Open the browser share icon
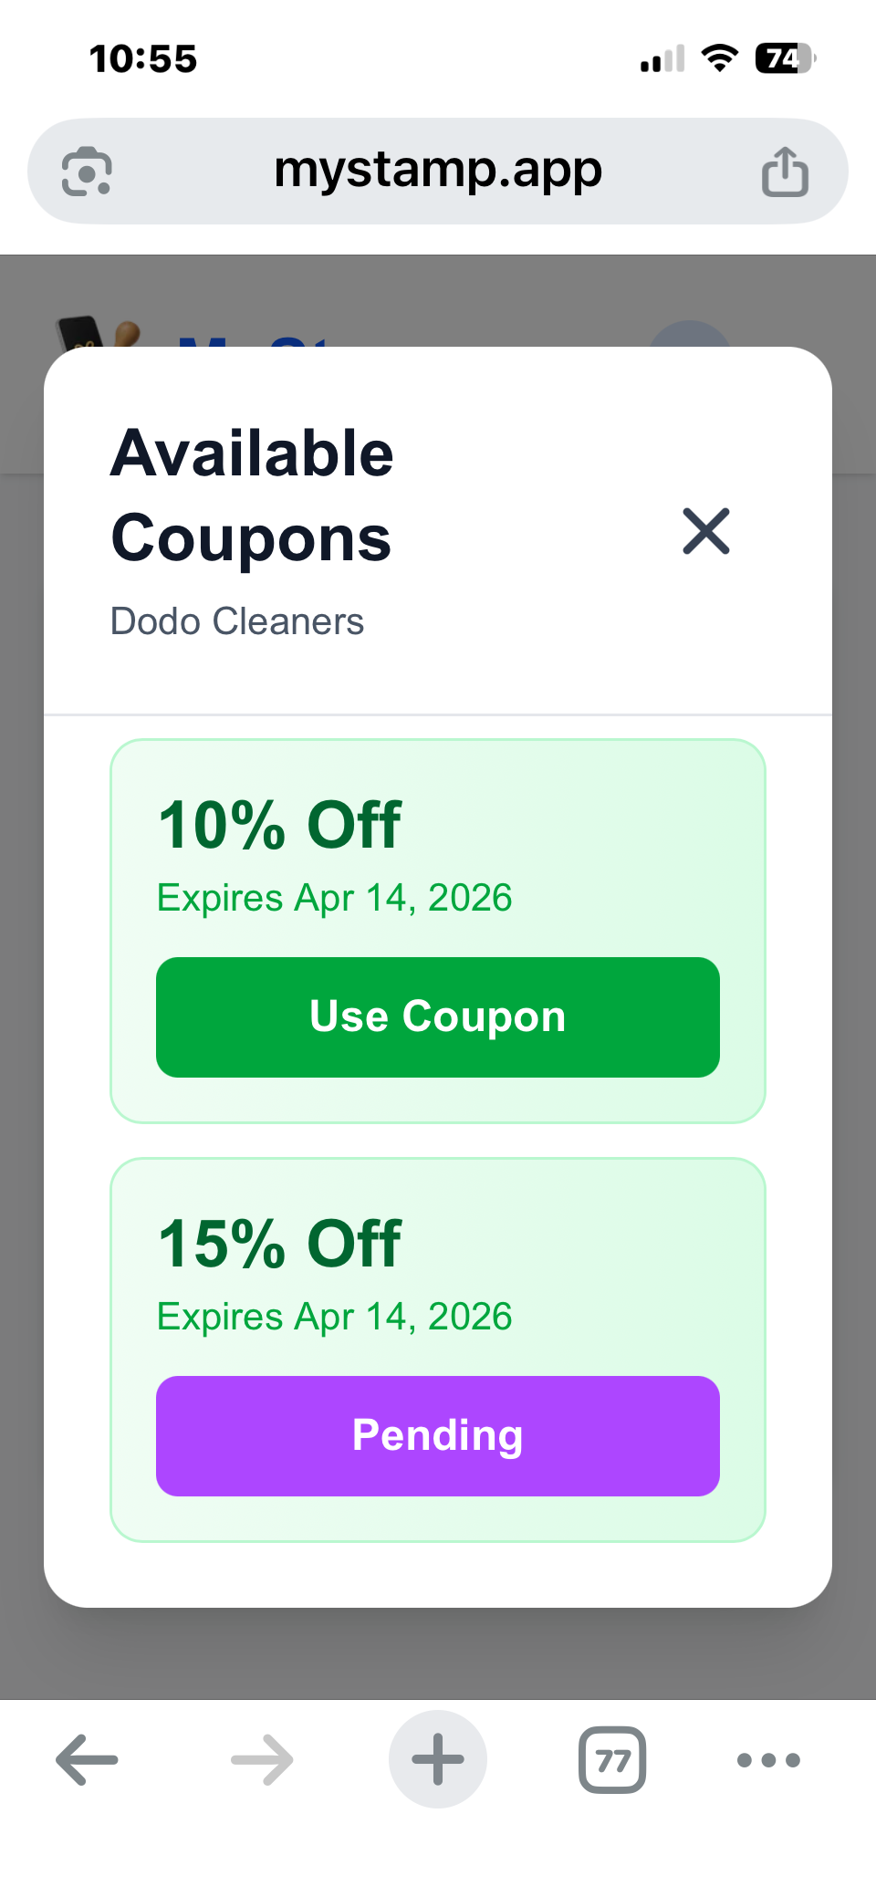This screenshot has width=876, height=1897. tap(785, 172)
